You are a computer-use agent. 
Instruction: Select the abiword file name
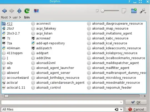13,73
